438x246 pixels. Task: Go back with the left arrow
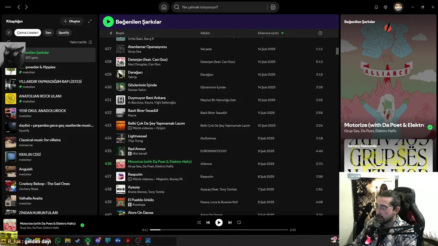19,7
